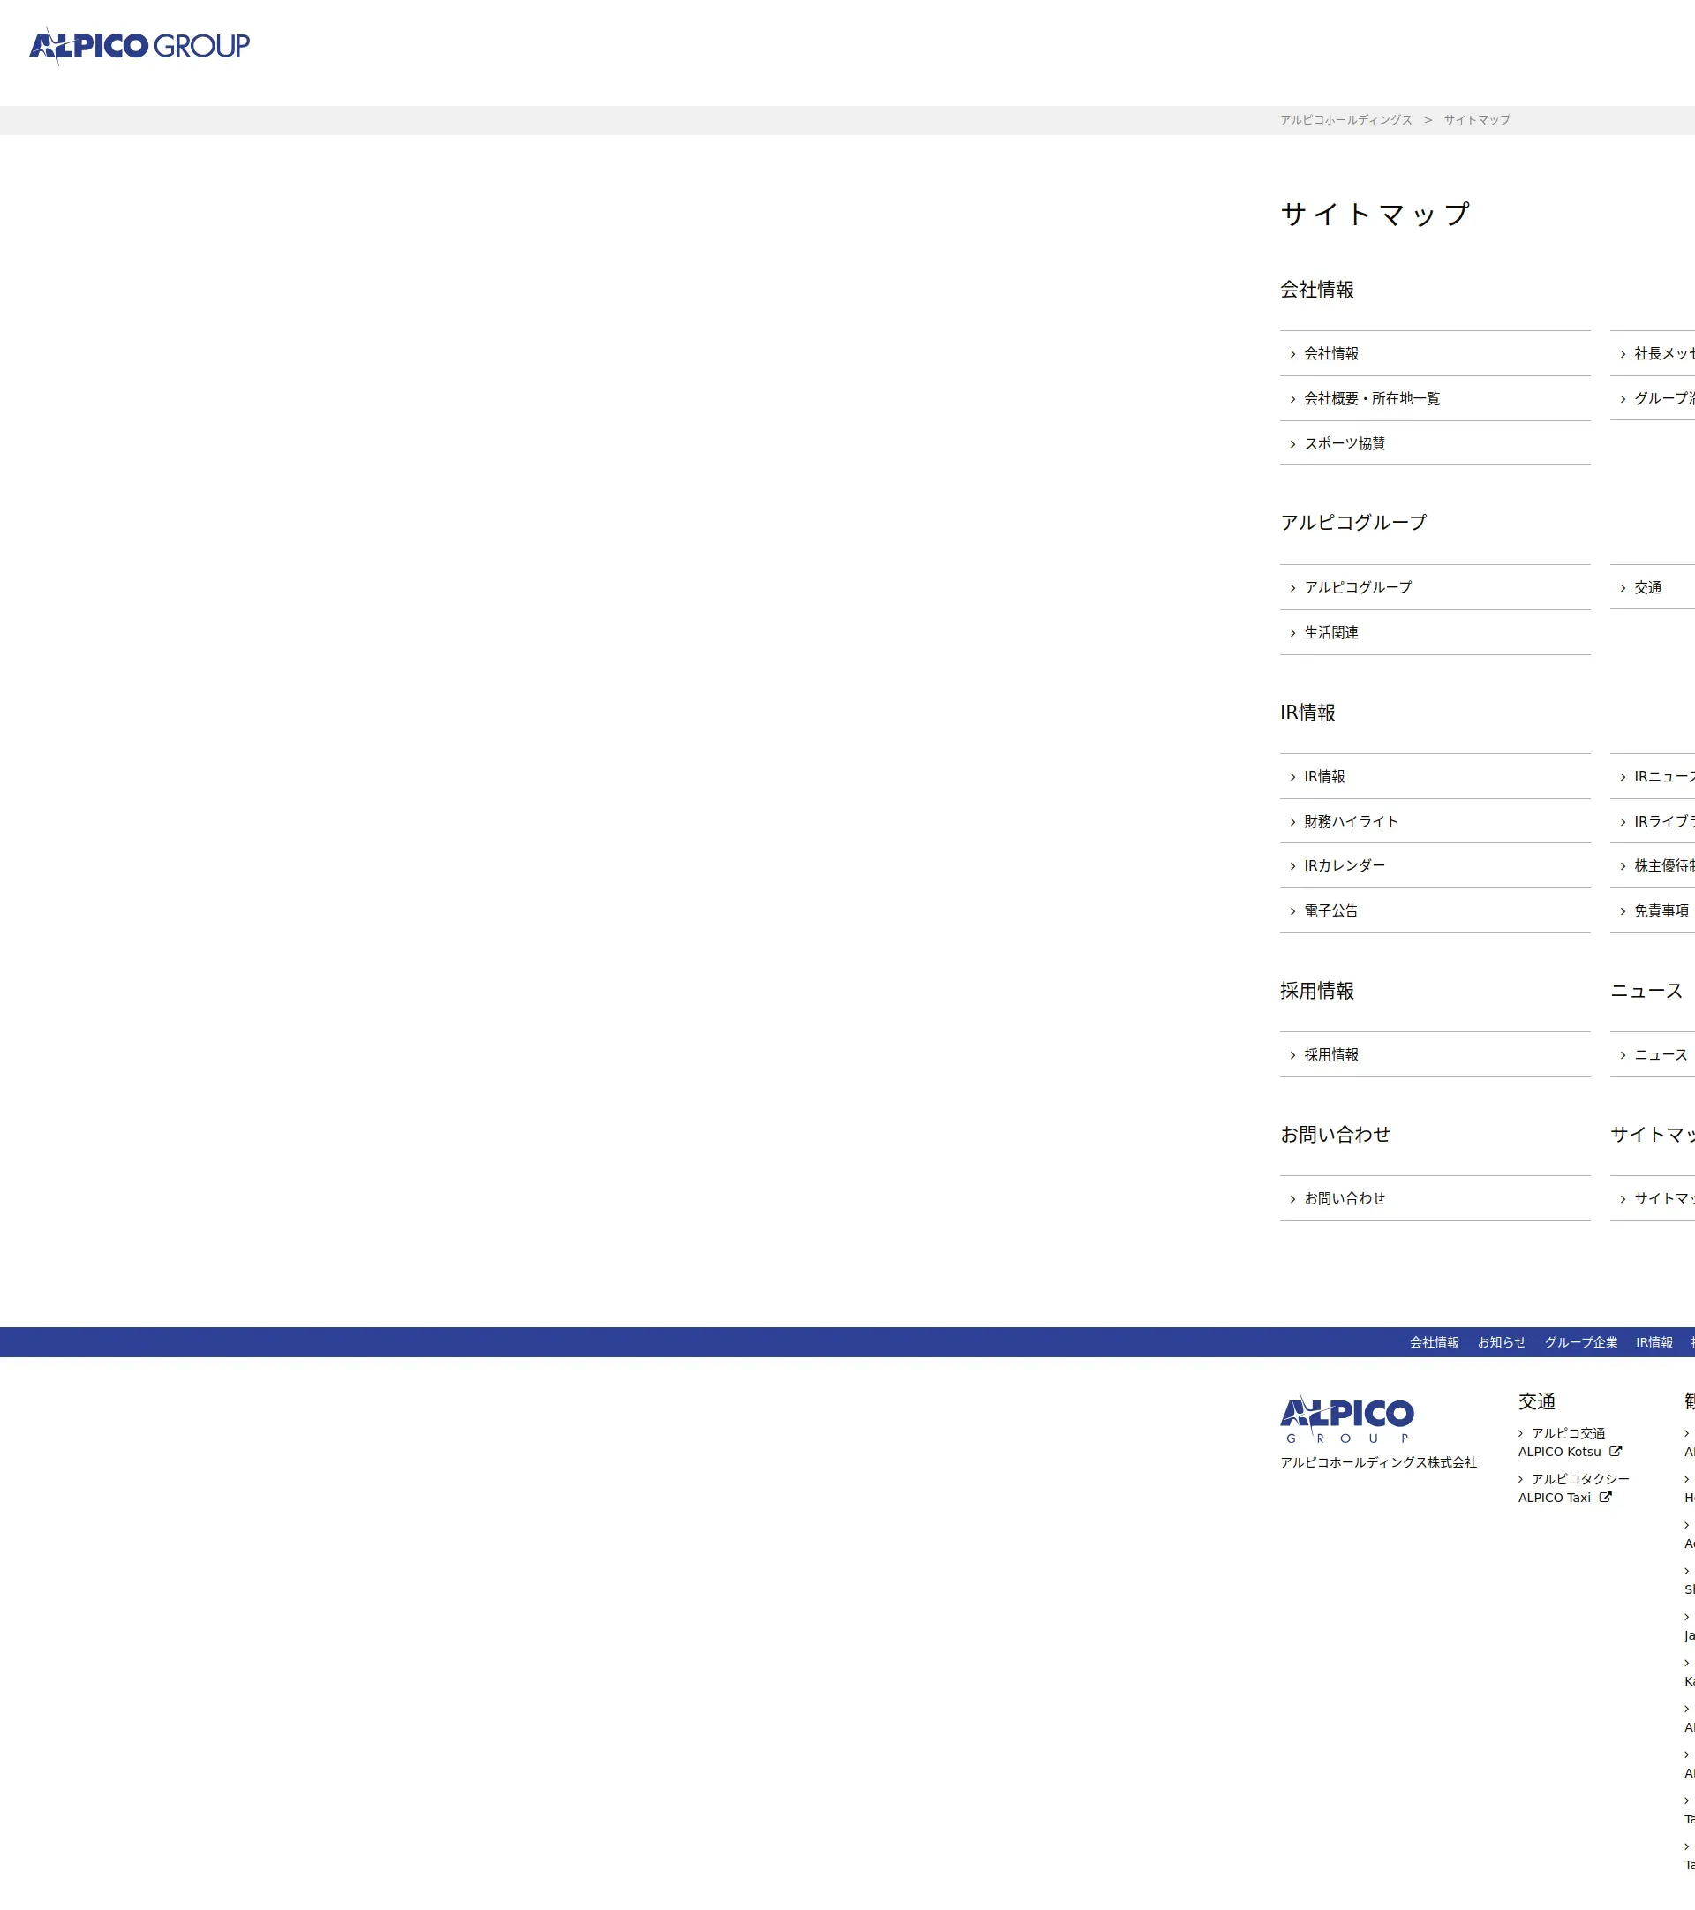Open 採用情報 list link

tap(1331, 1055)
